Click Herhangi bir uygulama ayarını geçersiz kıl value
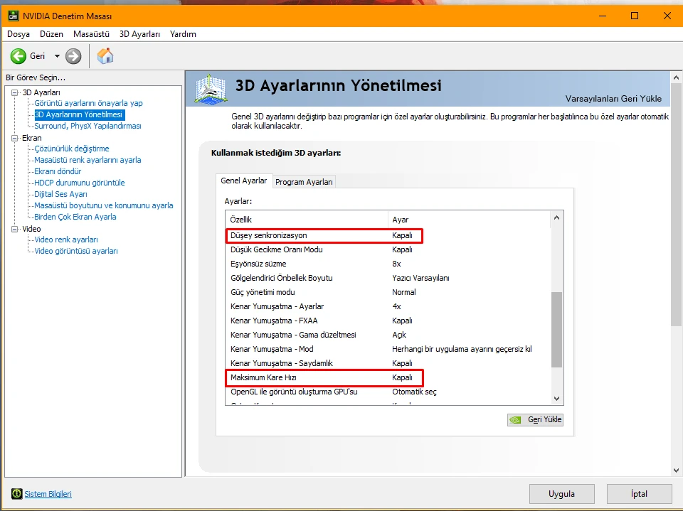 462,349
